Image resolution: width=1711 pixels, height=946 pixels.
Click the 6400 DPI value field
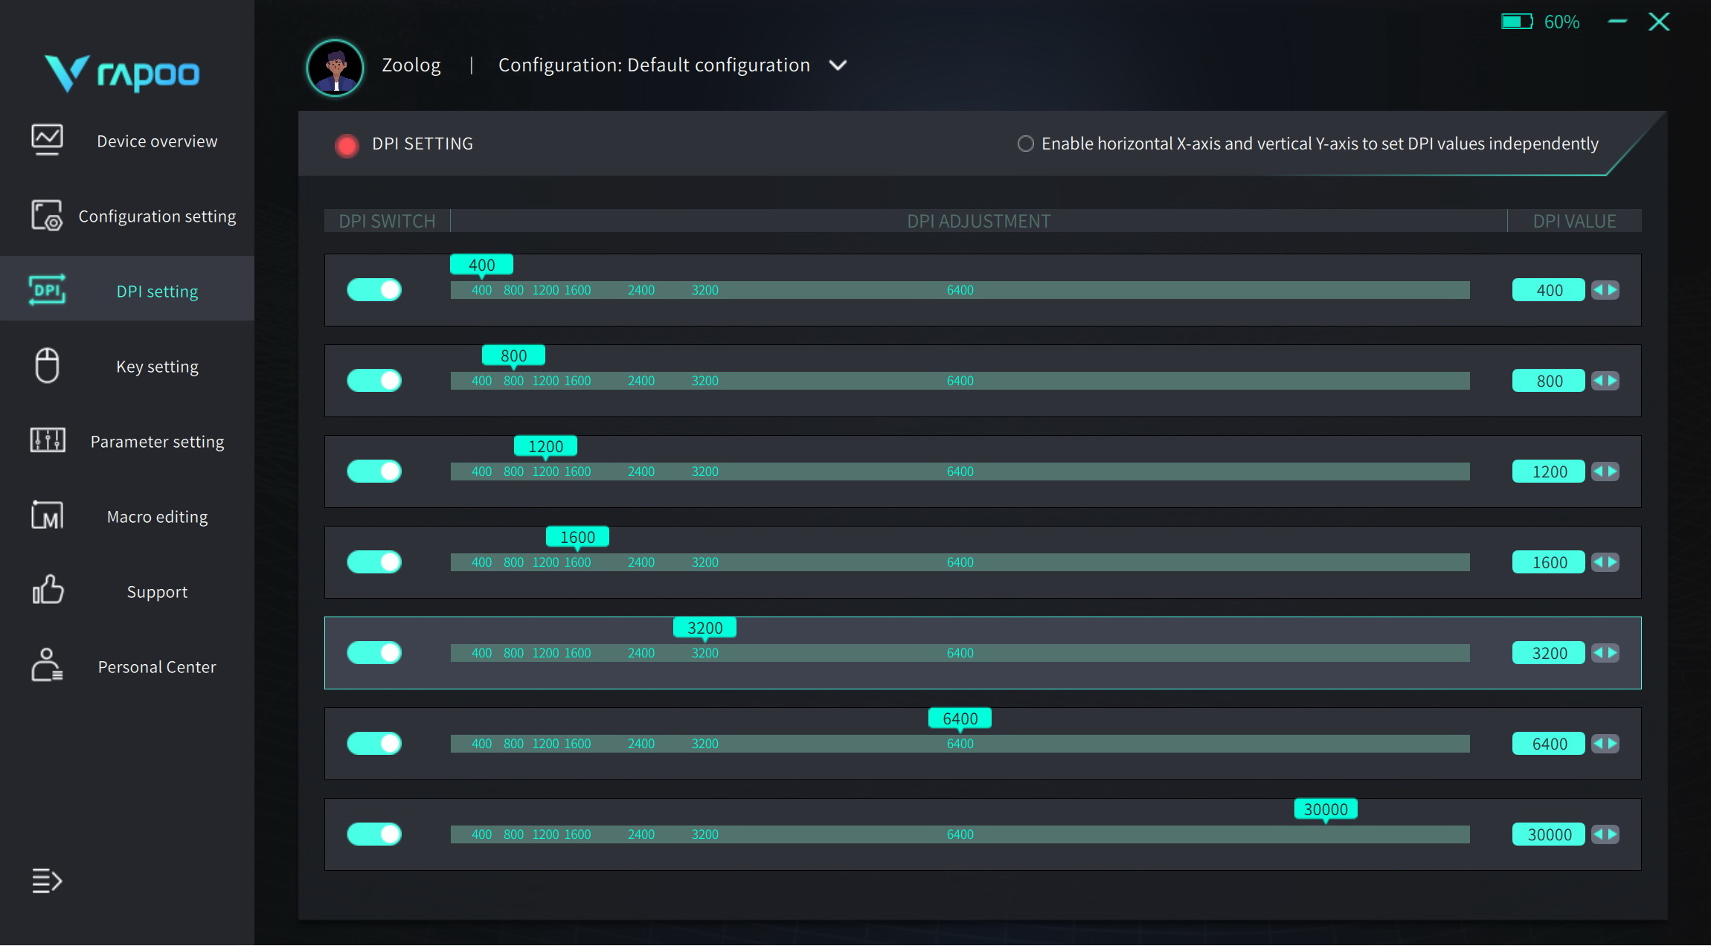tap(1548, 744)
